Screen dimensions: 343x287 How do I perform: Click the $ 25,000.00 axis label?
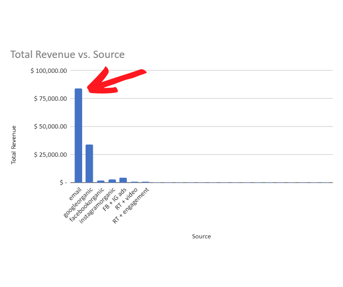coord(50,154)
